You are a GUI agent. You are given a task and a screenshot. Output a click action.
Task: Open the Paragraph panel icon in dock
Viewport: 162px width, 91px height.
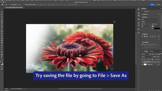point(139,25)
